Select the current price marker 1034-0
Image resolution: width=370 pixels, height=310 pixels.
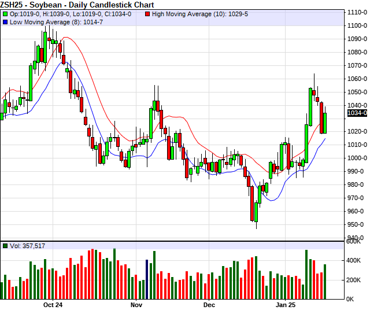(357, 113)
